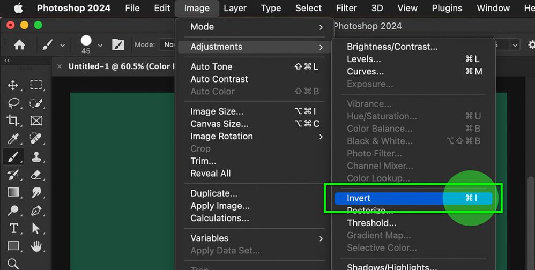
Task: Open the File menu
Action: click(x=132, y=8)
